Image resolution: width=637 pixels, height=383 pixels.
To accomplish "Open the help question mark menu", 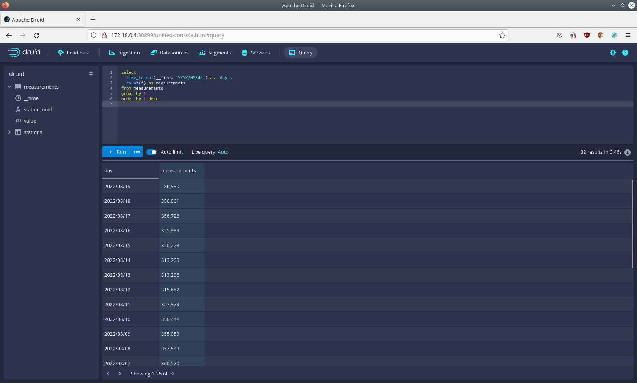I will point(625,53).
